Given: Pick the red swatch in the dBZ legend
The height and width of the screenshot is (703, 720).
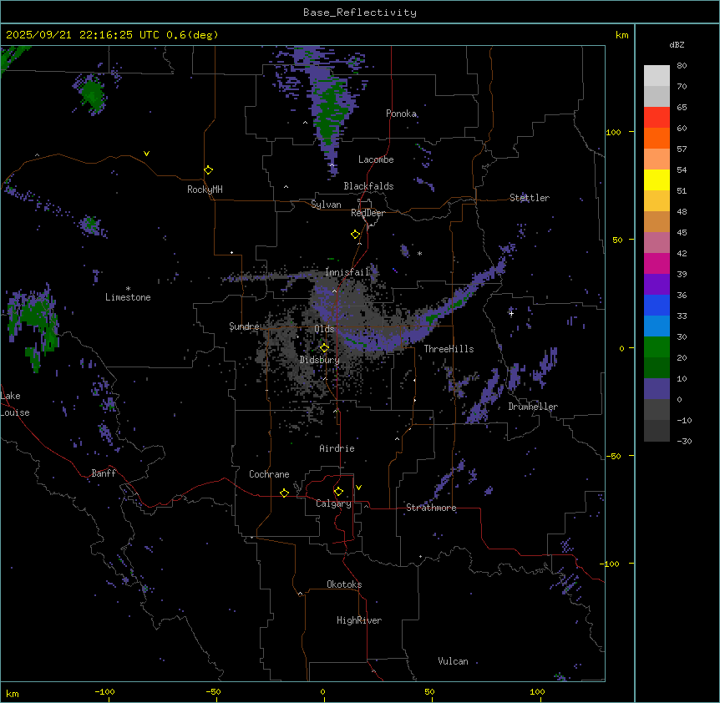Looking at the screenshot, I should [657, 117].
